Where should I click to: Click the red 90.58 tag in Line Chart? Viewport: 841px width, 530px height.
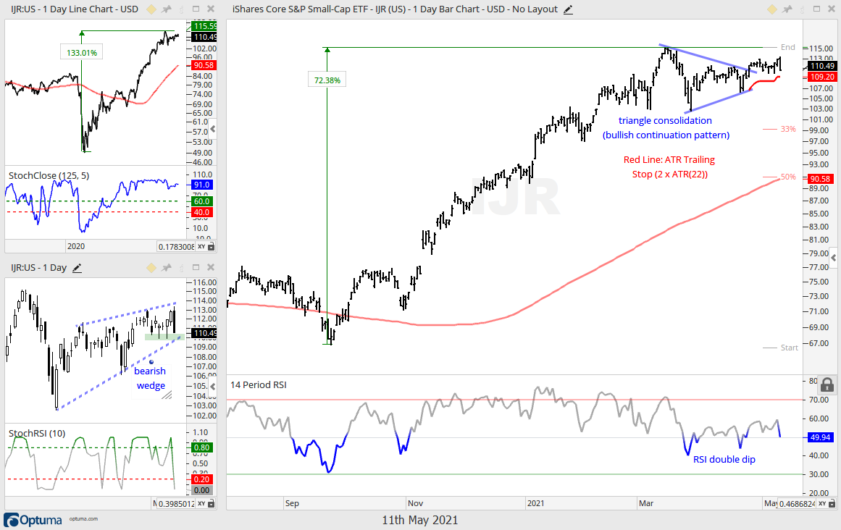click(x=204, y=65)
